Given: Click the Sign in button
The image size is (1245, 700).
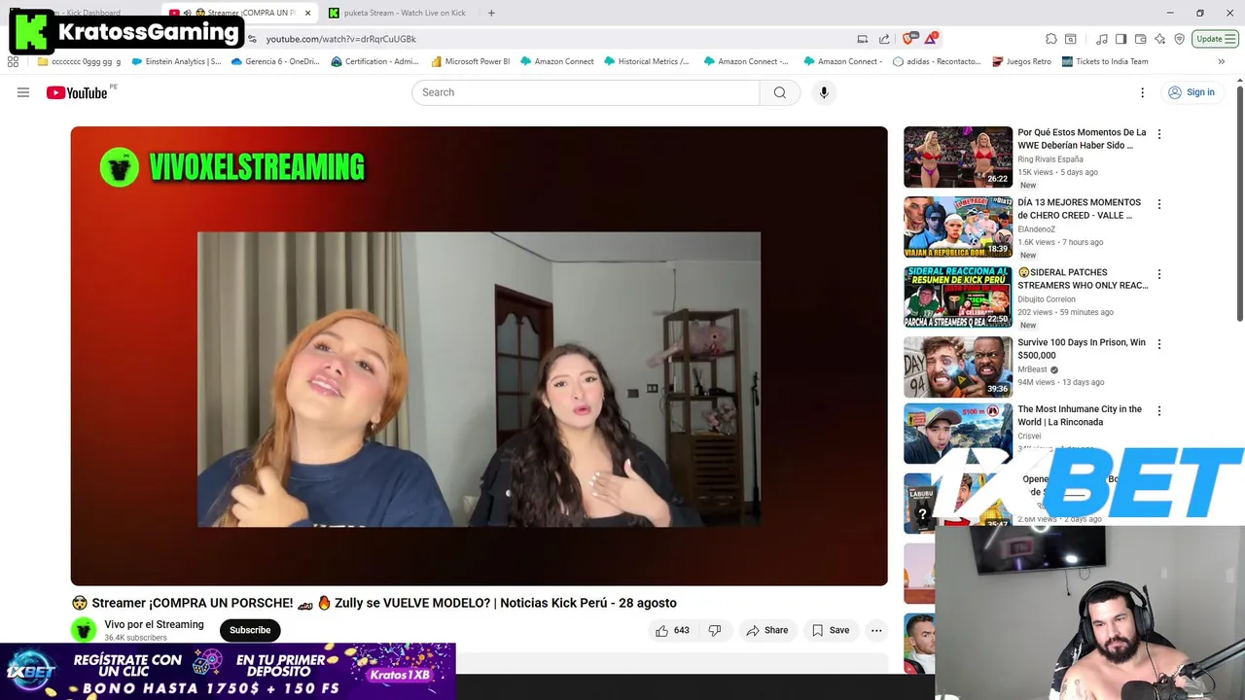Looking at the screenshot, I should [x=1192, y=92].
